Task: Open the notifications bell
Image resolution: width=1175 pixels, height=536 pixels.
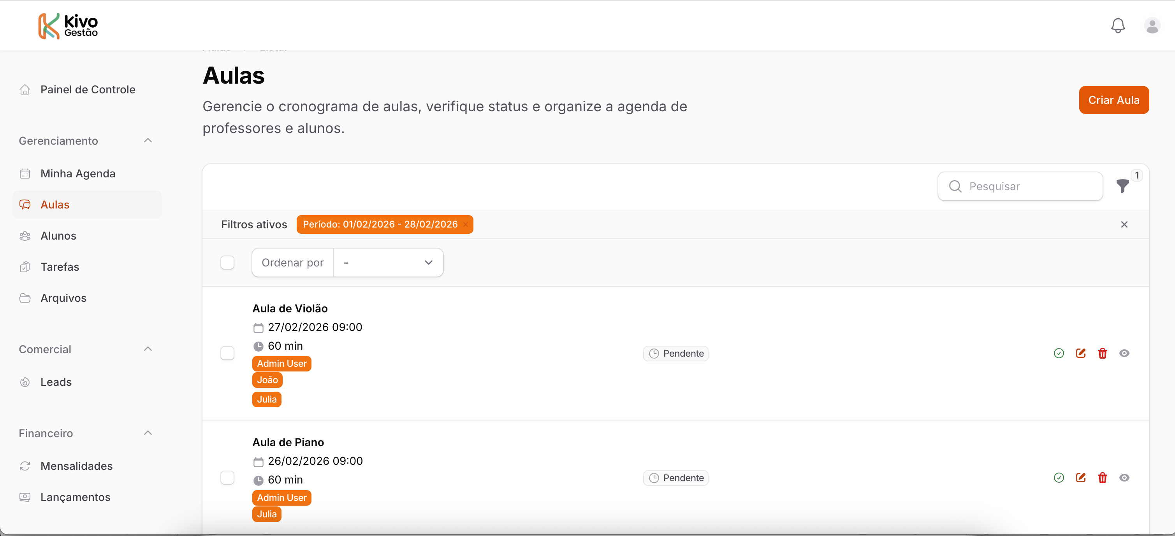Action: (x=1117, y=26)
